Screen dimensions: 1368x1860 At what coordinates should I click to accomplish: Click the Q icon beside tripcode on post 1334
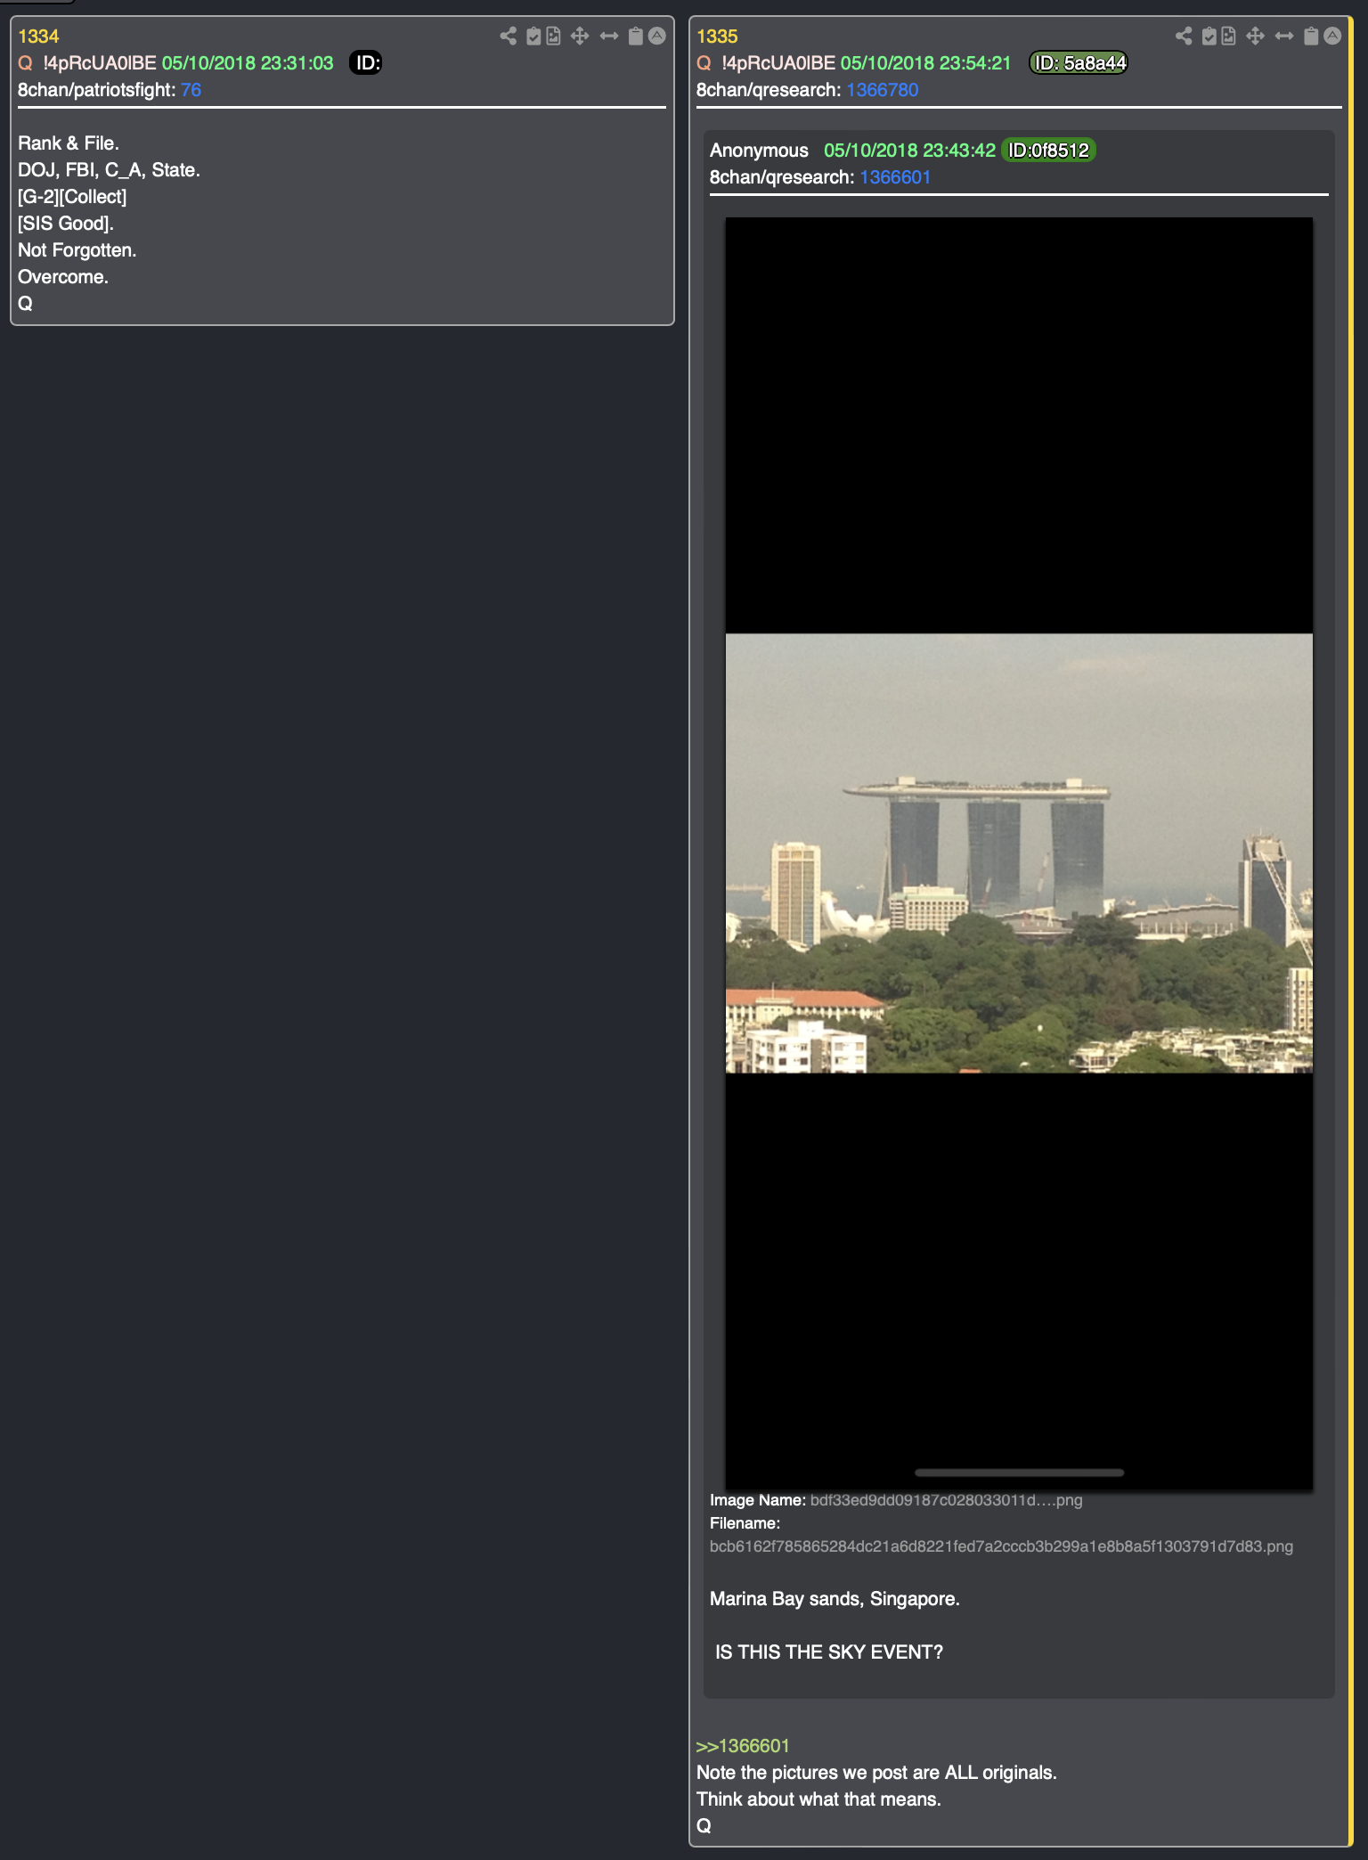pos(25,63)
